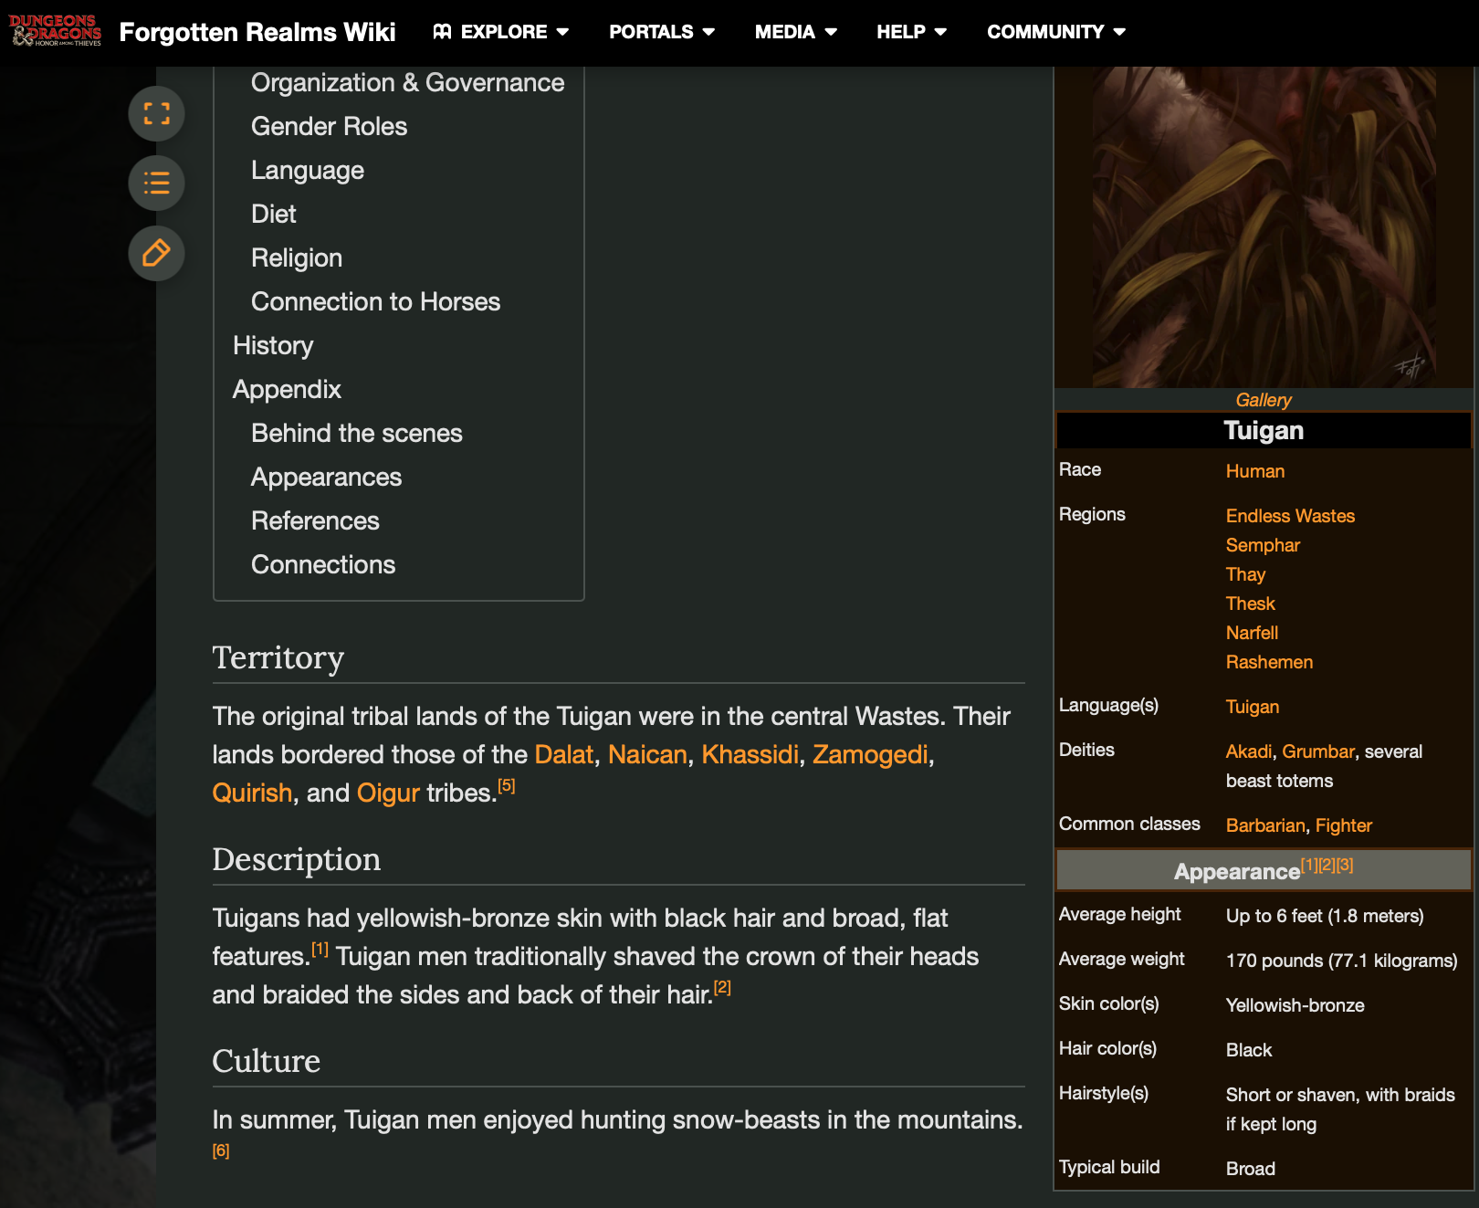This screenshot has height=1208, width=1479.
Task: Expand the Portals menu
Action: click(662, 32)
